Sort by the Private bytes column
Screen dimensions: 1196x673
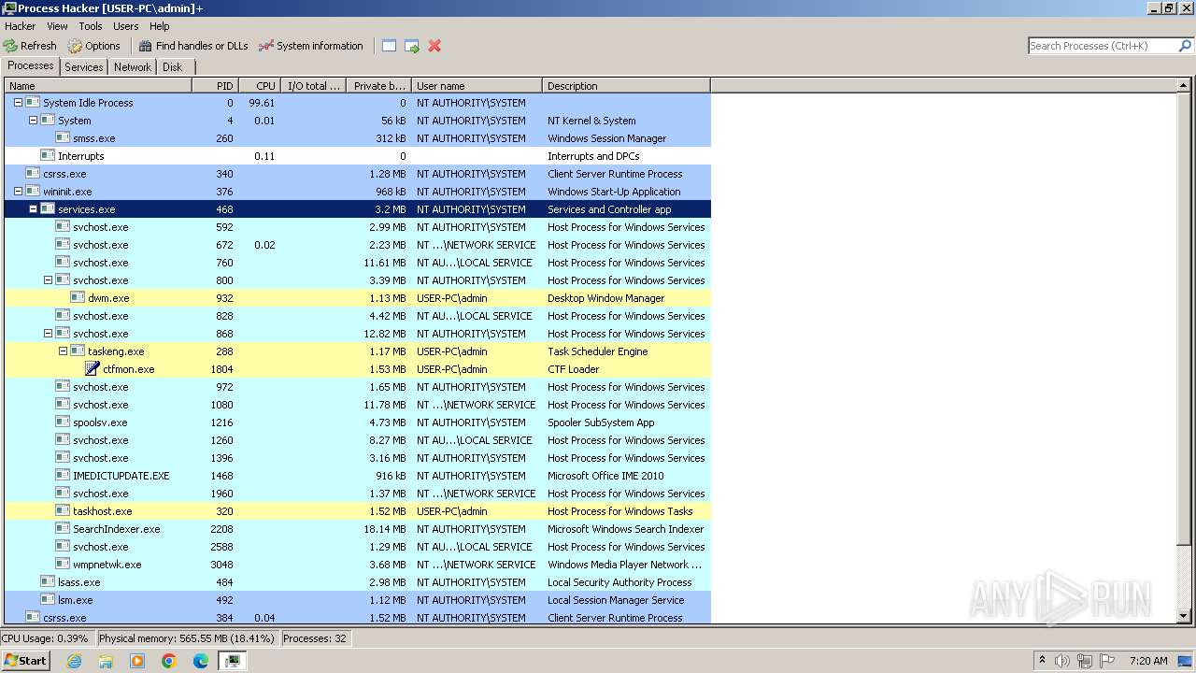pyautogui.click(x=378, y=86)
